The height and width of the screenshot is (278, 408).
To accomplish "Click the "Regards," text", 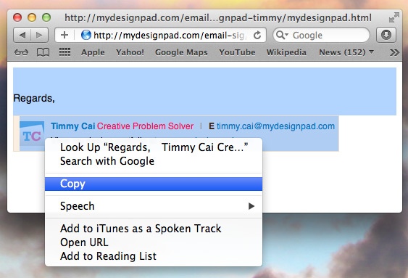I will click(34, 98).
